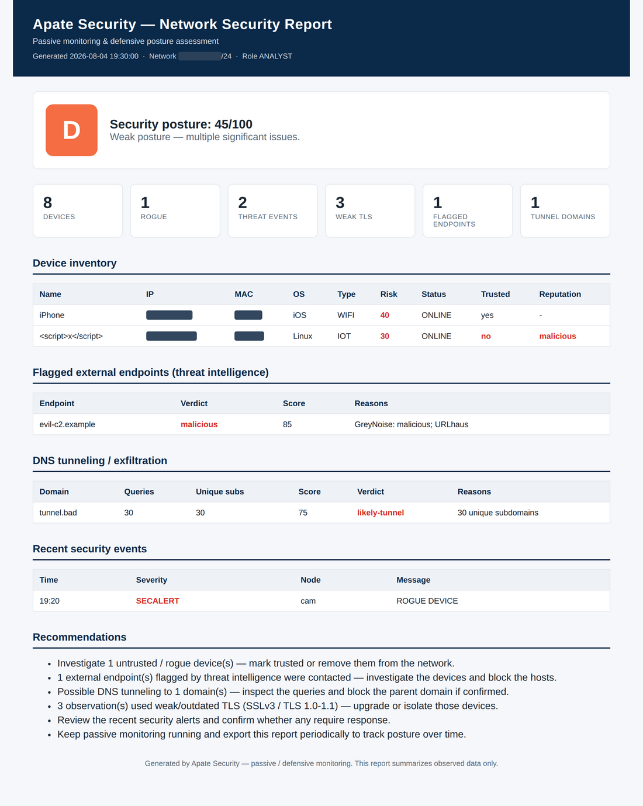Select the 'iPhone' device name cell
The height and width of the screenshot is (806, 643).
click(x=52, y=315)
